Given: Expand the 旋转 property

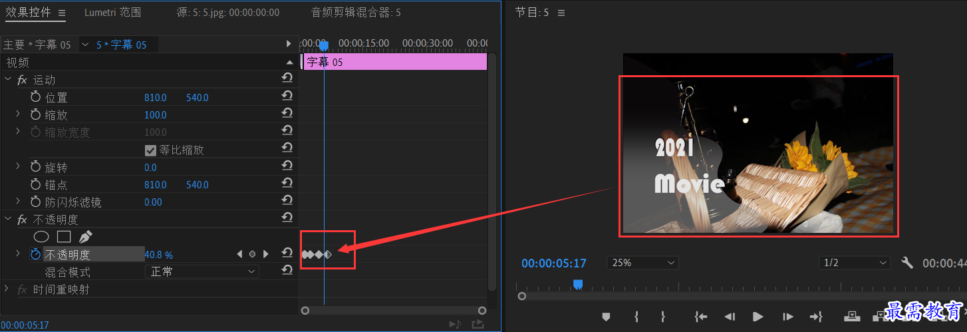Looking at the screenshot, I should [18, 166].
